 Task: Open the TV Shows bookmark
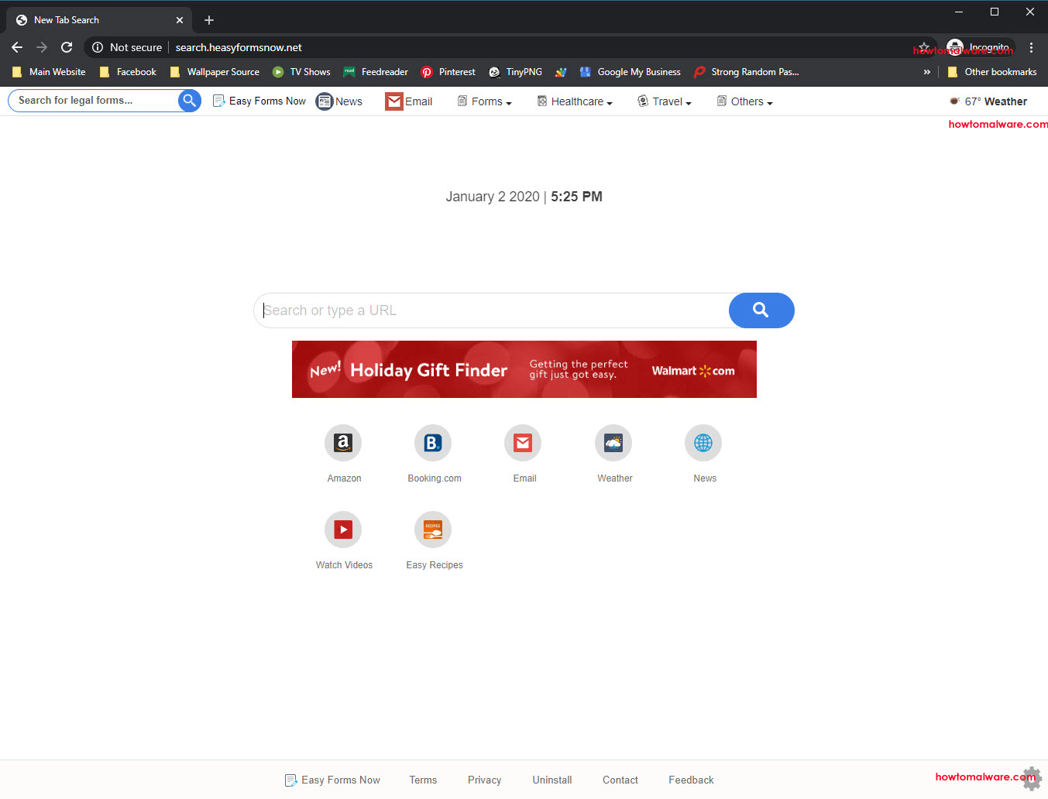tap(301, 72)
